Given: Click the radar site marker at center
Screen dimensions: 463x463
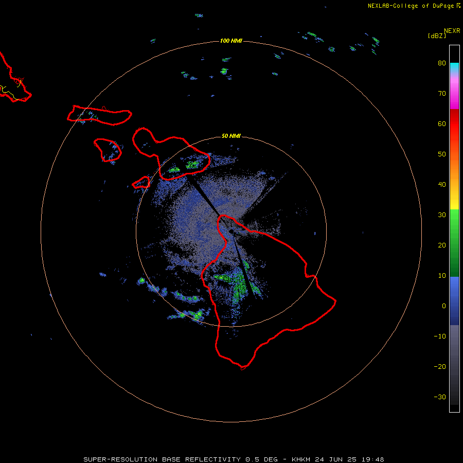Looking at the screenshot, I should [231, 232].
